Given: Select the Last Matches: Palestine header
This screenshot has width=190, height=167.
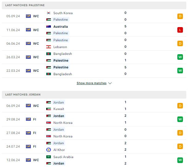Looking at the screenshot, I should tap(94, 5).
